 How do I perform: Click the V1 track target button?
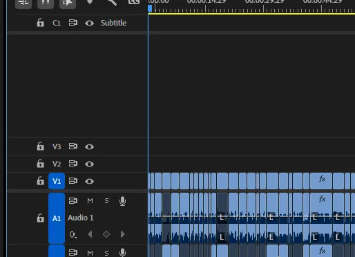pos(57,181)
